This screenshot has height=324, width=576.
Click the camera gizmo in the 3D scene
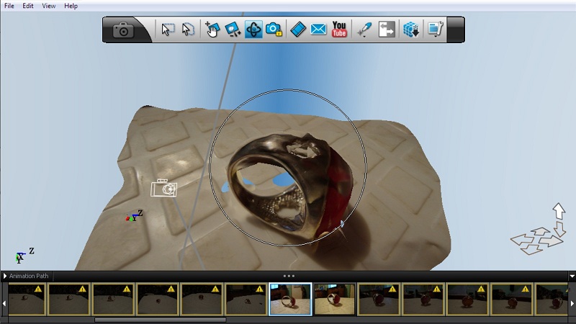point(164,188)
